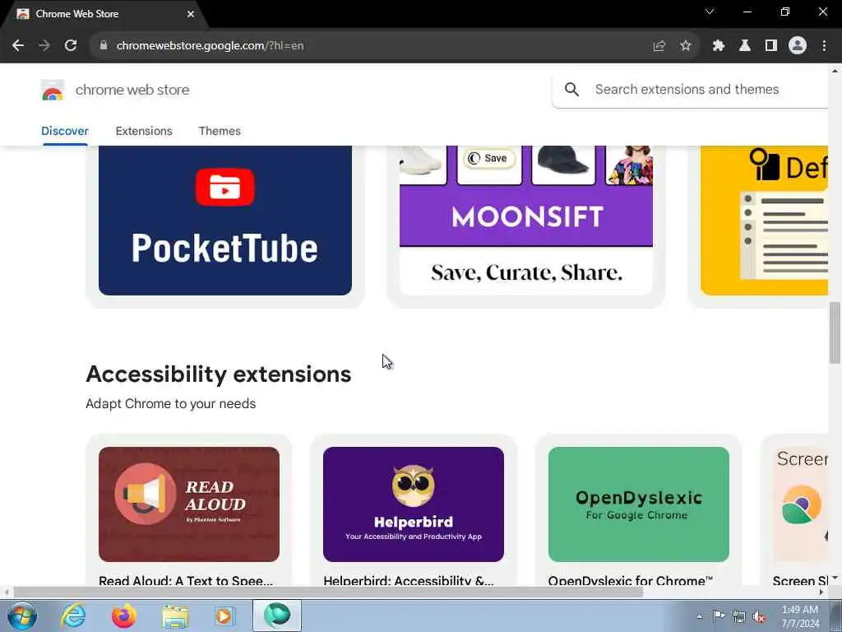This screenshot has width=842, height=632.
Task: Bookmark this page with the star icon
Action: click(x=685, y=46)
